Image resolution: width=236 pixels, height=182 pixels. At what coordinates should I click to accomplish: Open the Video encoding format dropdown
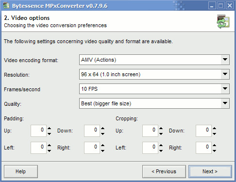154,60
